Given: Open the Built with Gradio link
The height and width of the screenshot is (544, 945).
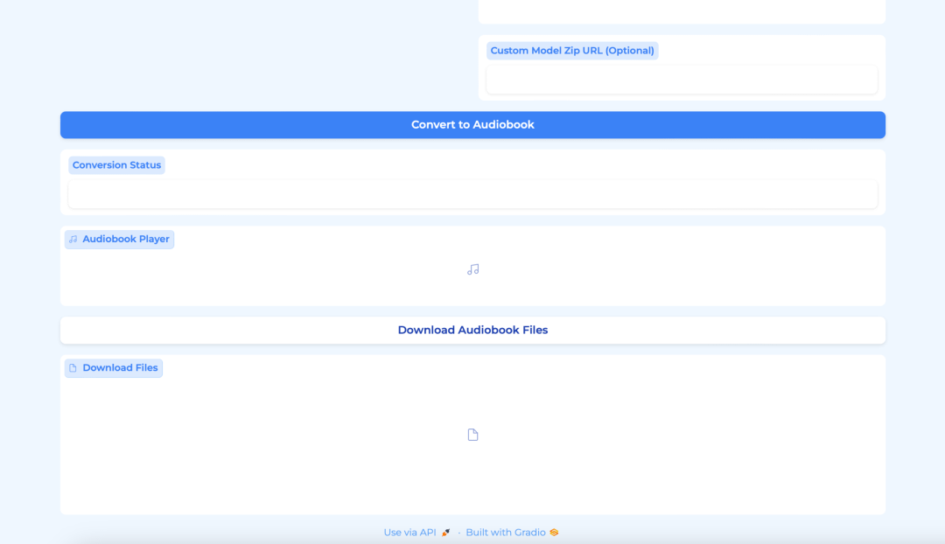Looking at the screenshot, I should click(505, 533).
